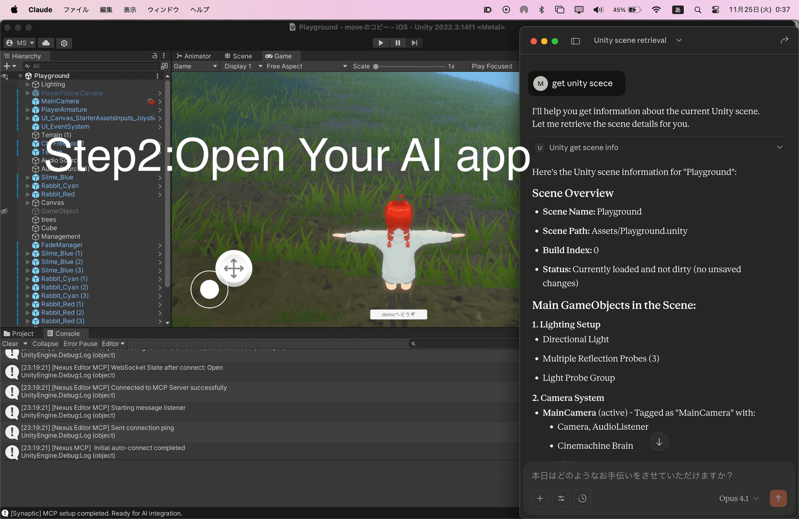Toggle Collapse in the Console toolbar

pyautogui.click(x=45, y=343)
